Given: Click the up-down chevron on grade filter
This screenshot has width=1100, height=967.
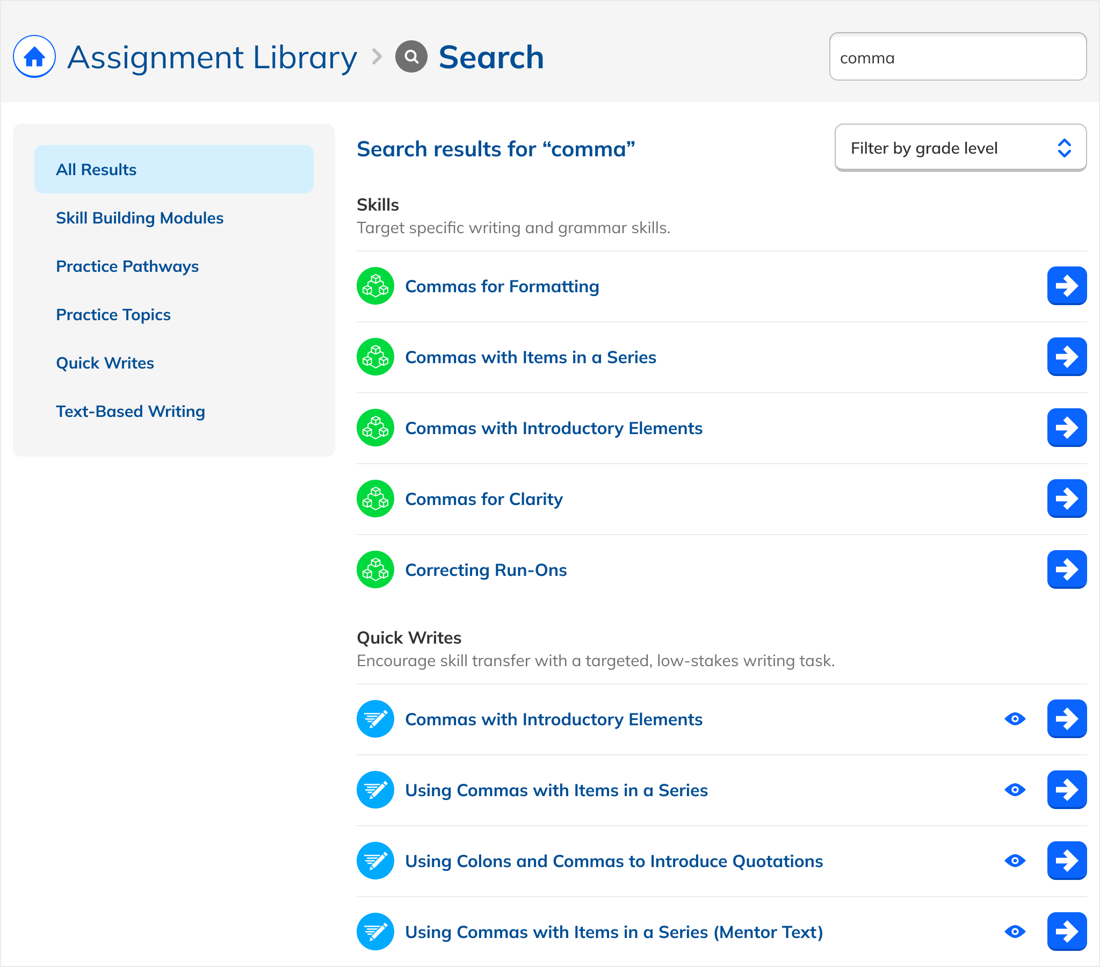Looking at the screenshot, I should click(x=1064, y=148).
